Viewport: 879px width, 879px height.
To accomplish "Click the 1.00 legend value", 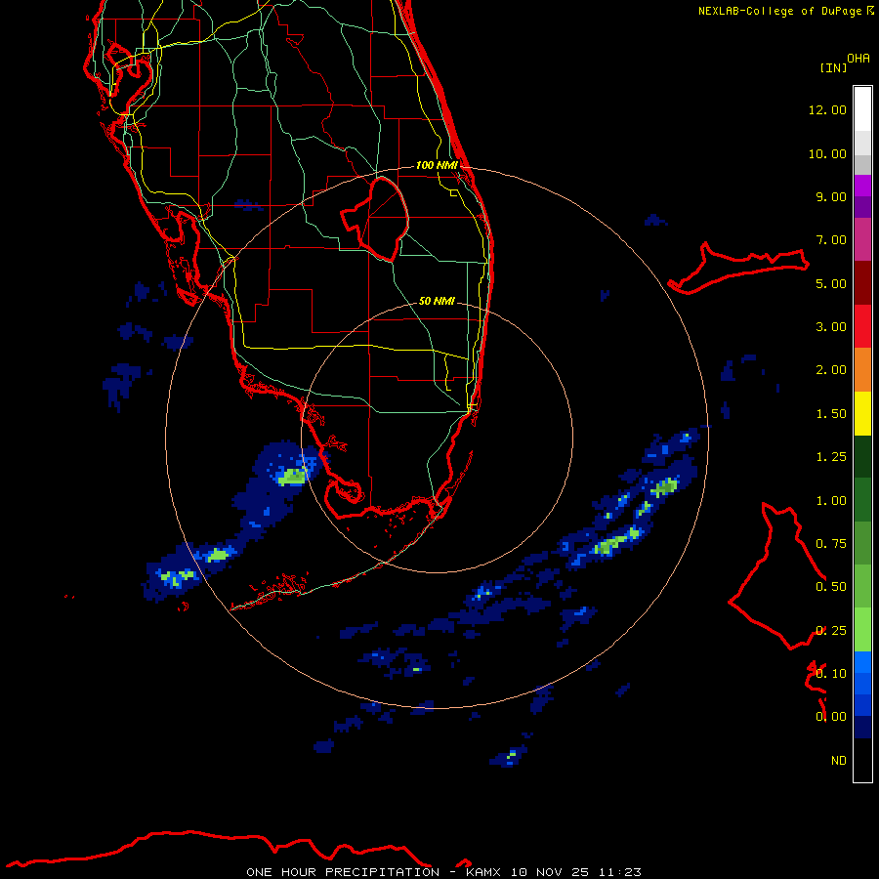I will pos(831,501).
